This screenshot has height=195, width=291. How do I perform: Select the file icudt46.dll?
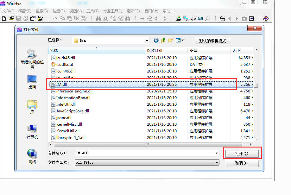tap(66, 58)
